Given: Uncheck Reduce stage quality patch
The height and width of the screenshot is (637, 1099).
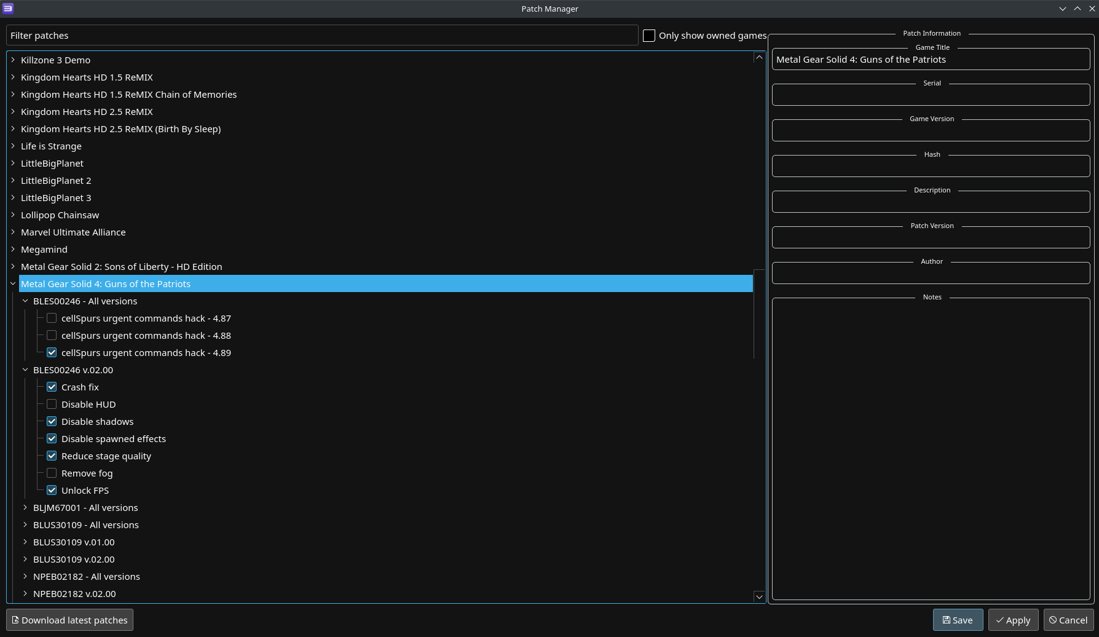Looking at the screenshot, I should click(x=52, y=456).
